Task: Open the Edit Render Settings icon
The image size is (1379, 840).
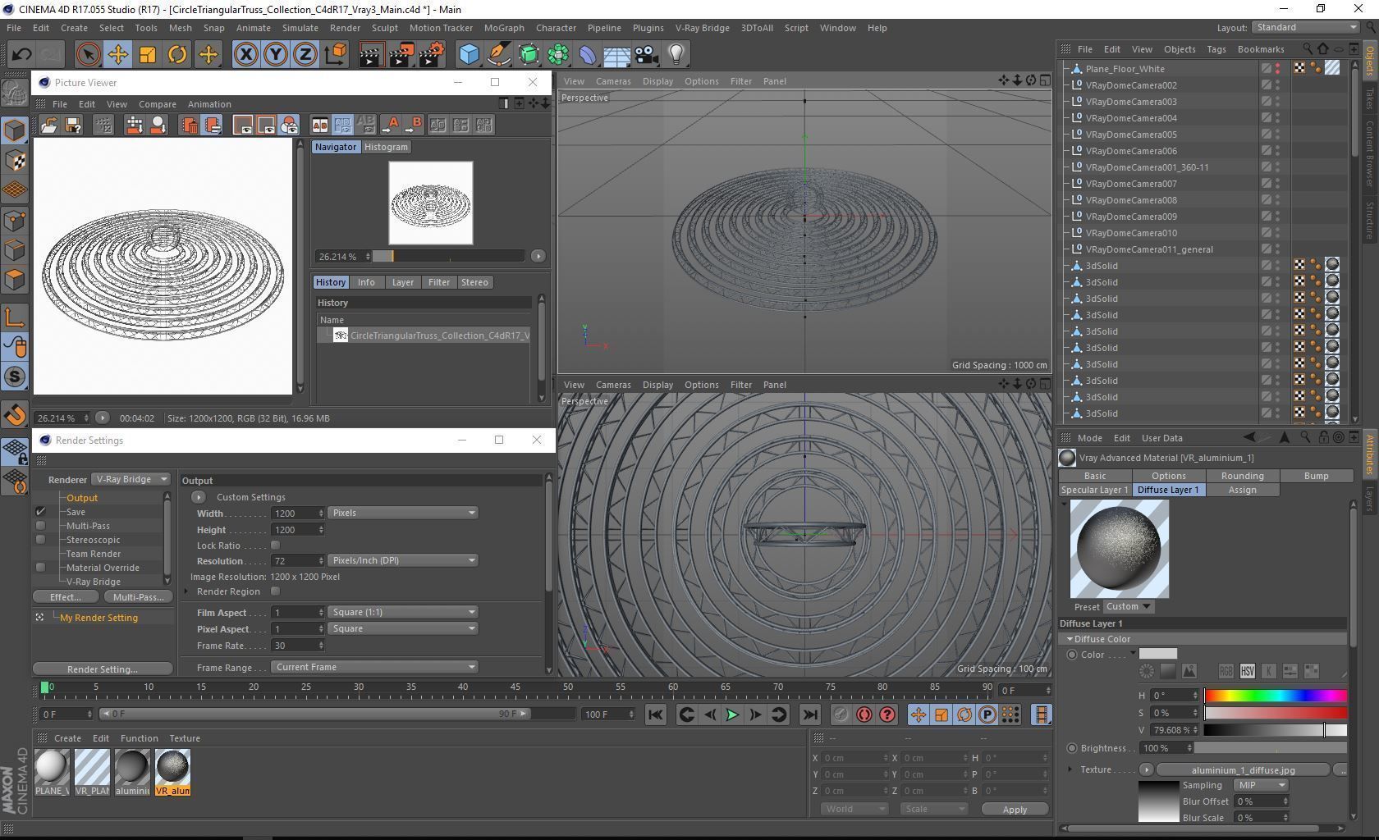Action: [431, 55]
